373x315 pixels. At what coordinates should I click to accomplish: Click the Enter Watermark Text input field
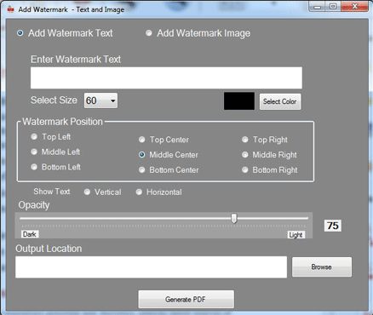[x=166, y=77]
